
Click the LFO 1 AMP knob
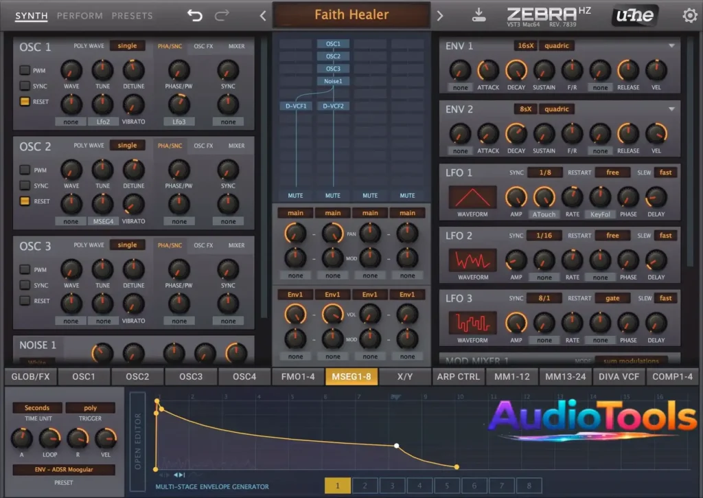pyautogui.click(x=516, y=197)
